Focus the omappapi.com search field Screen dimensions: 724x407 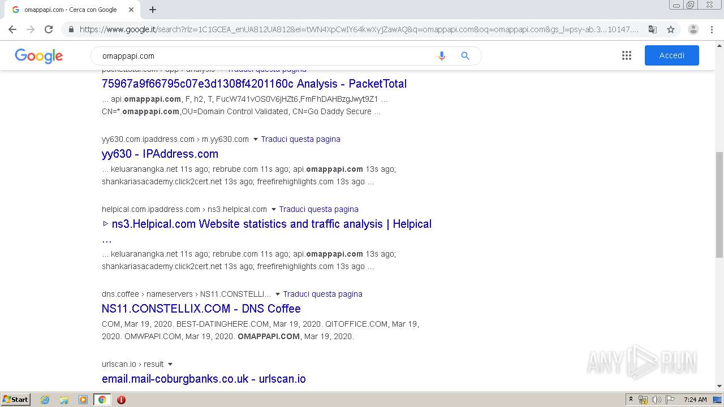click(266, 56)
